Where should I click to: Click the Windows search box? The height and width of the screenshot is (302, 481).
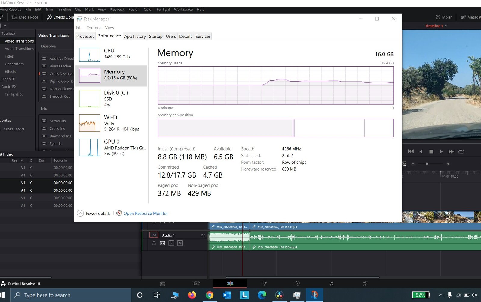[71, 295]
